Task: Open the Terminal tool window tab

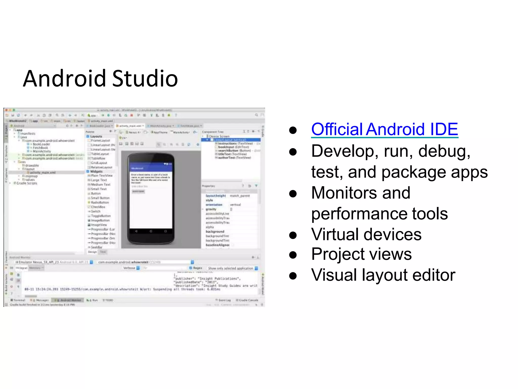Action: pos(18,300)
